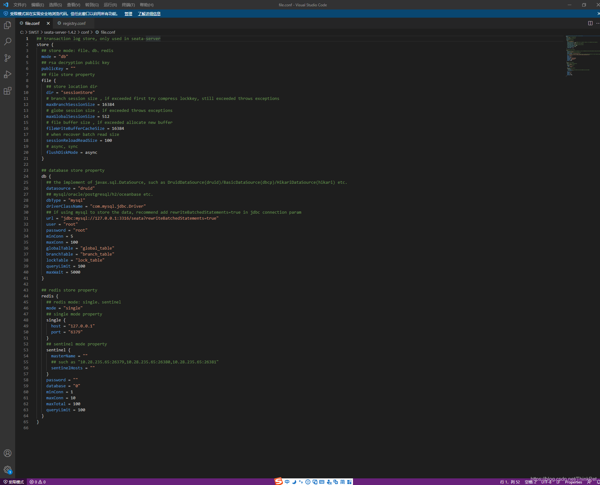The image size is (600, 485).
Task: Click the emoji smiley icon in IME bar
Action: 308,482
